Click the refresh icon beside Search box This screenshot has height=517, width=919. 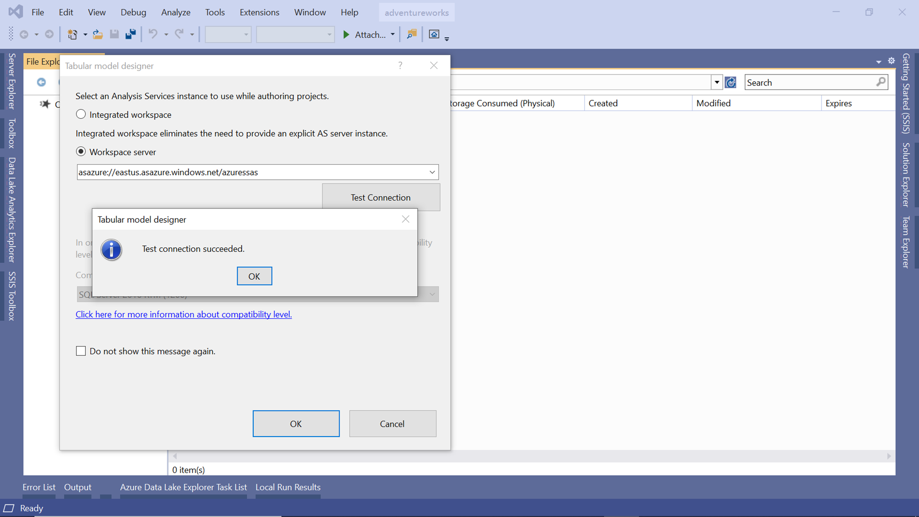731,83
